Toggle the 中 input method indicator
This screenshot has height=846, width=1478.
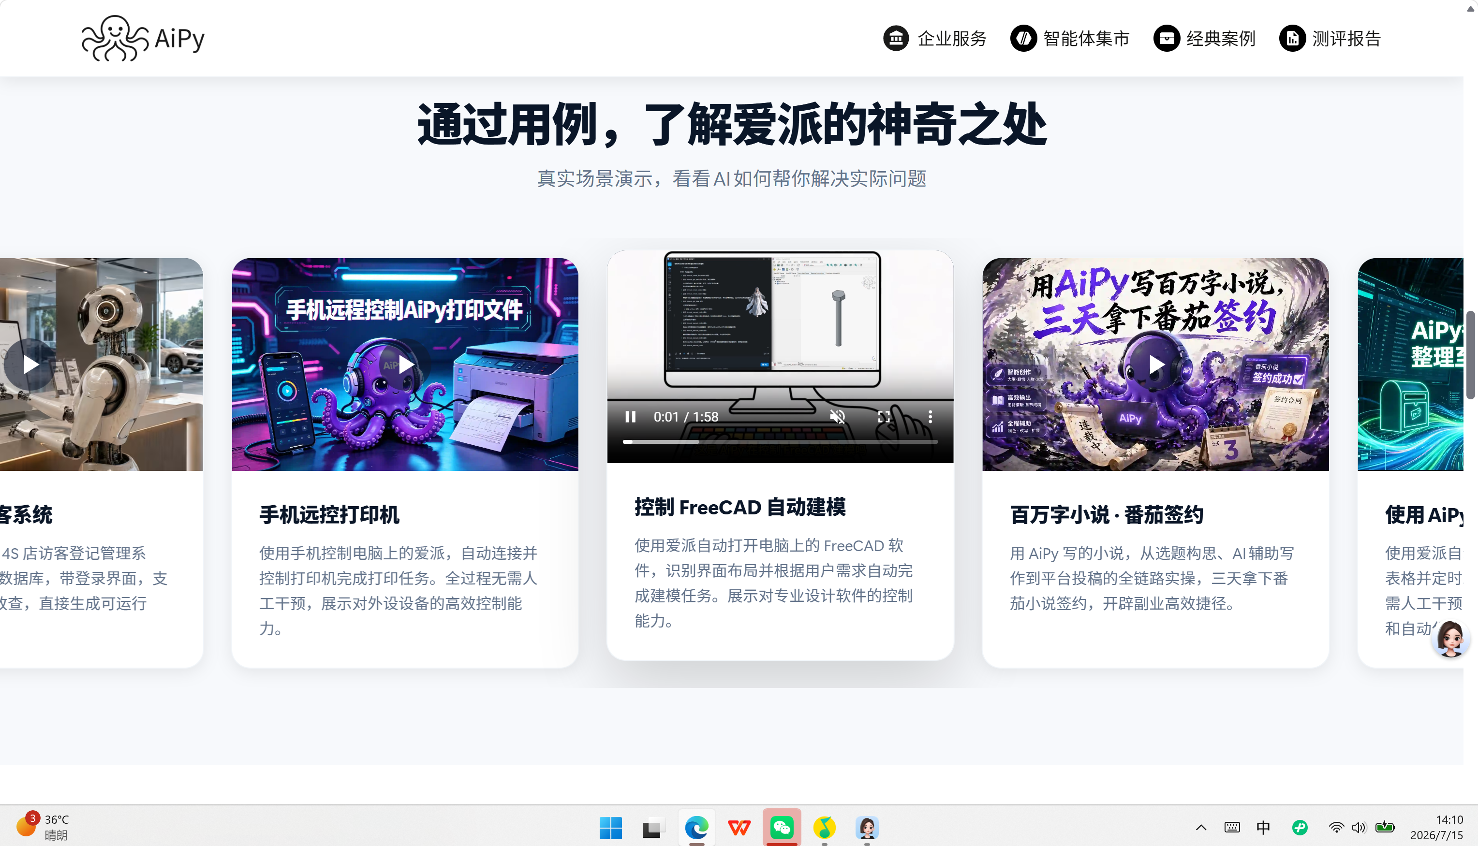(1263, 828)
